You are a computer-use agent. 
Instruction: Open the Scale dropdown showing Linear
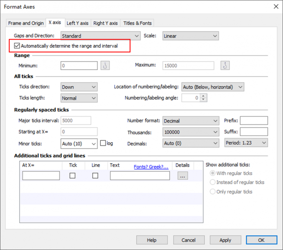[x=190, y=36]
